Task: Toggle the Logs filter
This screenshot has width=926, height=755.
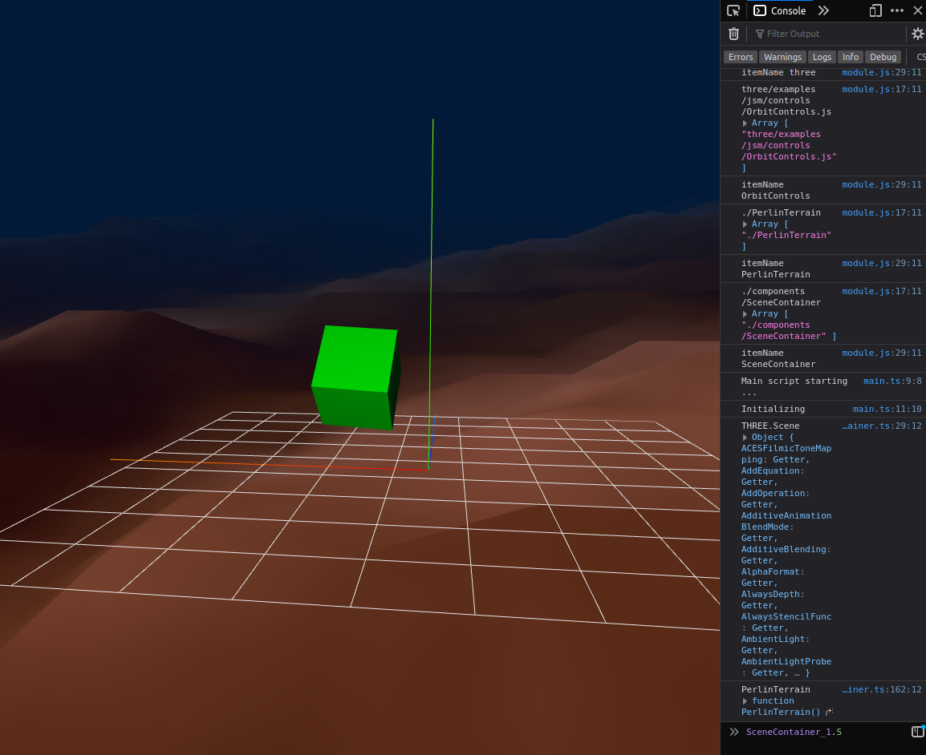Action: click(x=822, y=57)
